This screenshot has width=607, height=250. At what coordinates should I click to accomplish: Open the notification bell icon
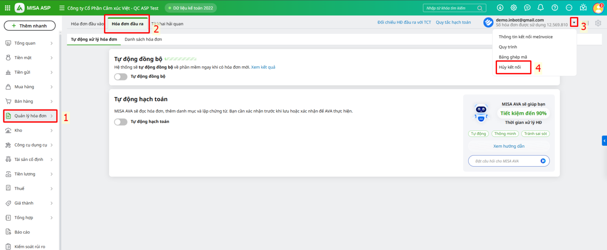pyautogui.click(x=541, y=8)
